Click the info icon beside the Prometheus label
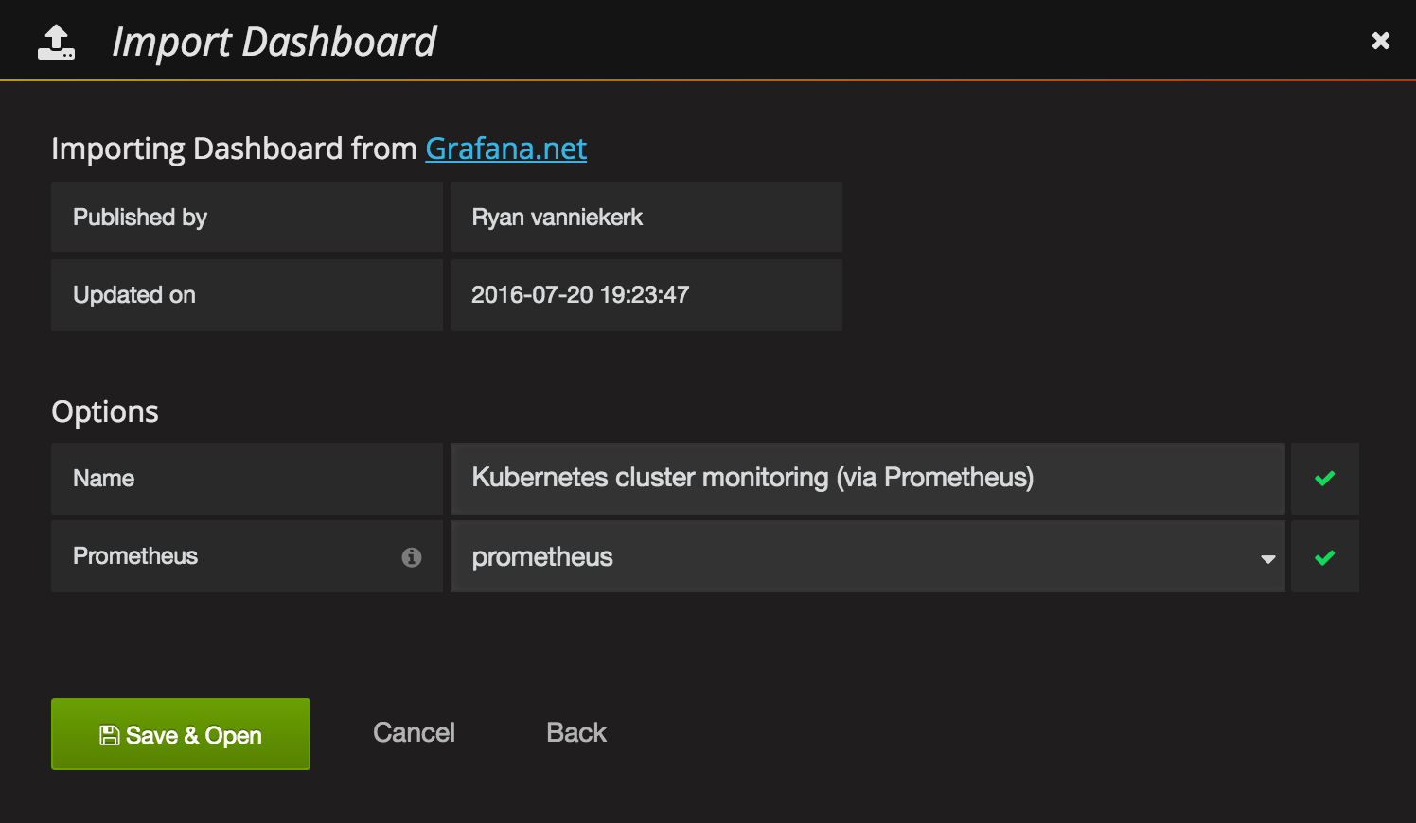The height and width of the screenshot is (823, 1416). 412,557
